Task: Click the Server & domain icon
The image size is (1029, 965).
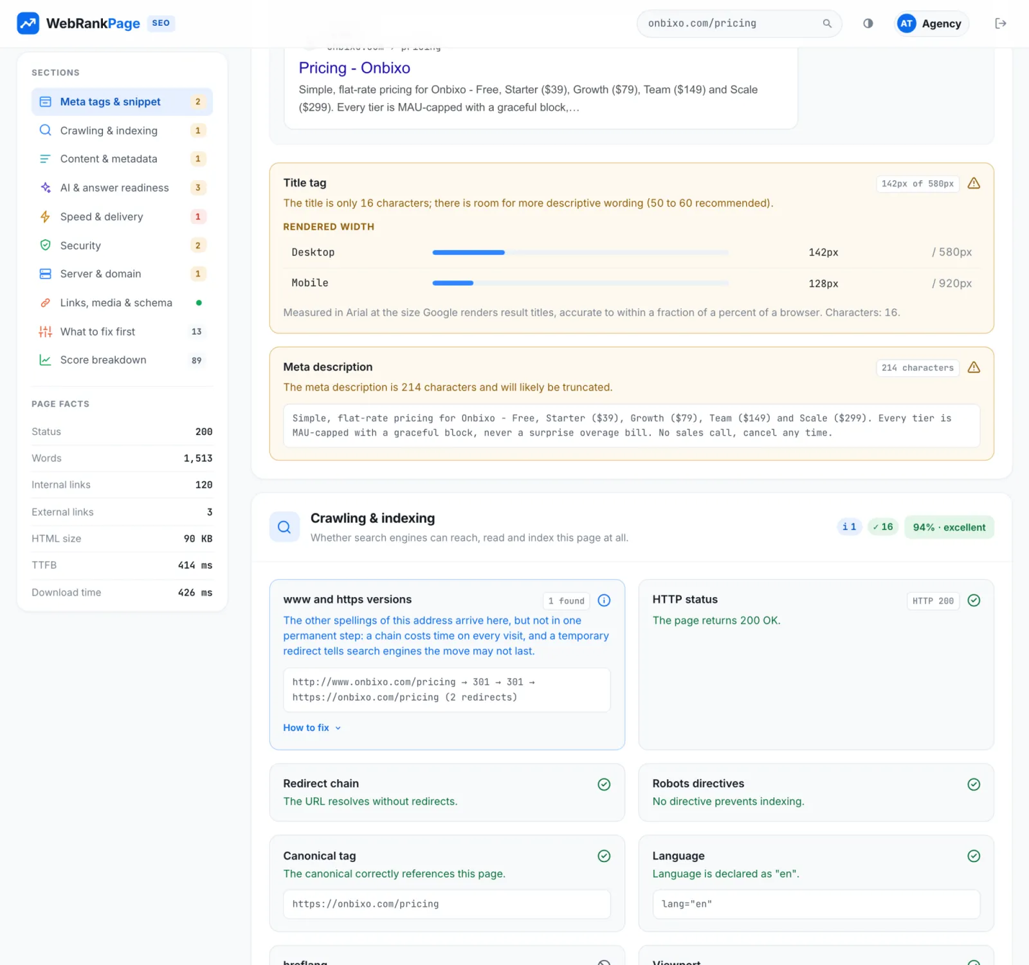Action: 45,274
